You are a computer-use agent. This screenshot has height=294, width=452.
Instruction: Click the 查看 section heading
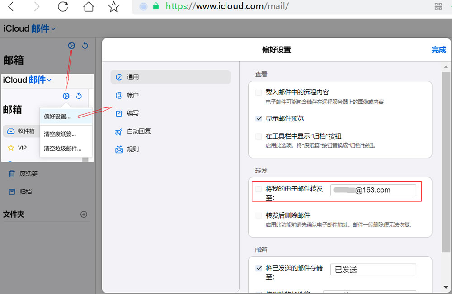click(x=261, y=75)
